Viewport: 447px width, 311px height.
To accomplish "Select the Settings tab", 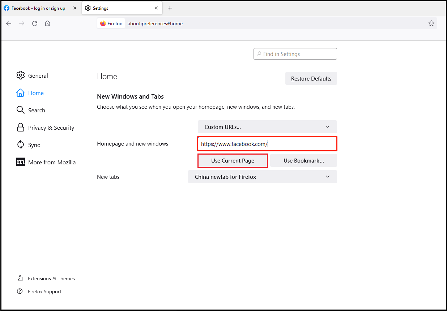I will tap(122, 8).
